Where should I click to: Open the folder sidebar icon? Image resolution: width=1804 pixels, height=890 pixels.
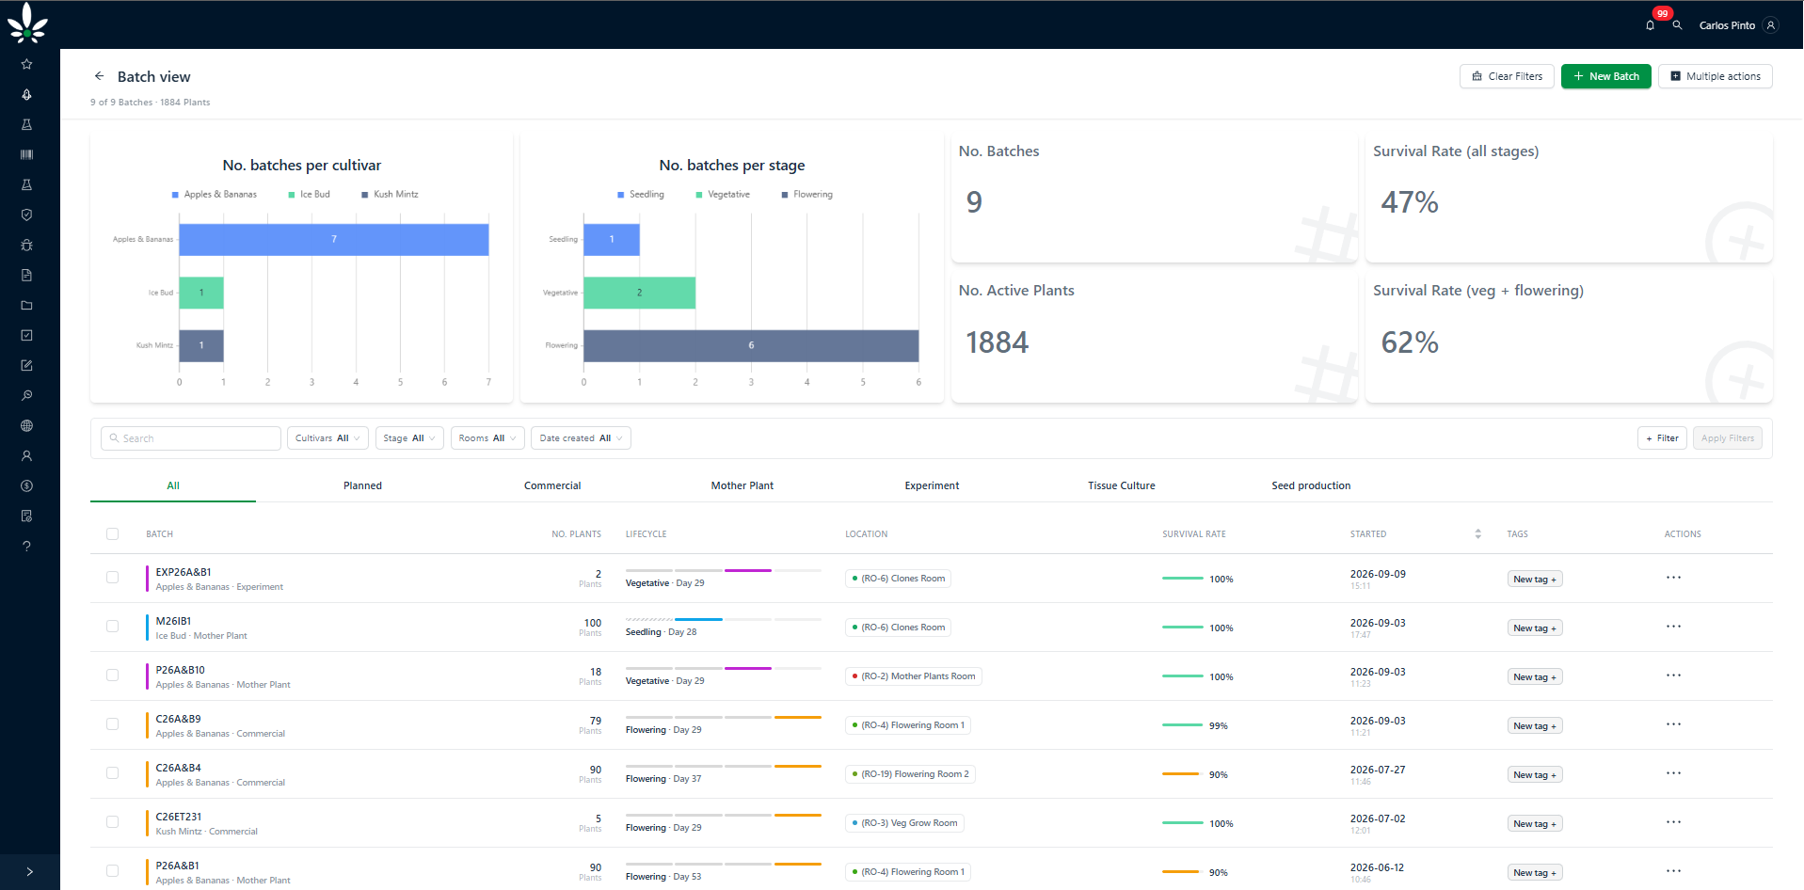[26, 305]
